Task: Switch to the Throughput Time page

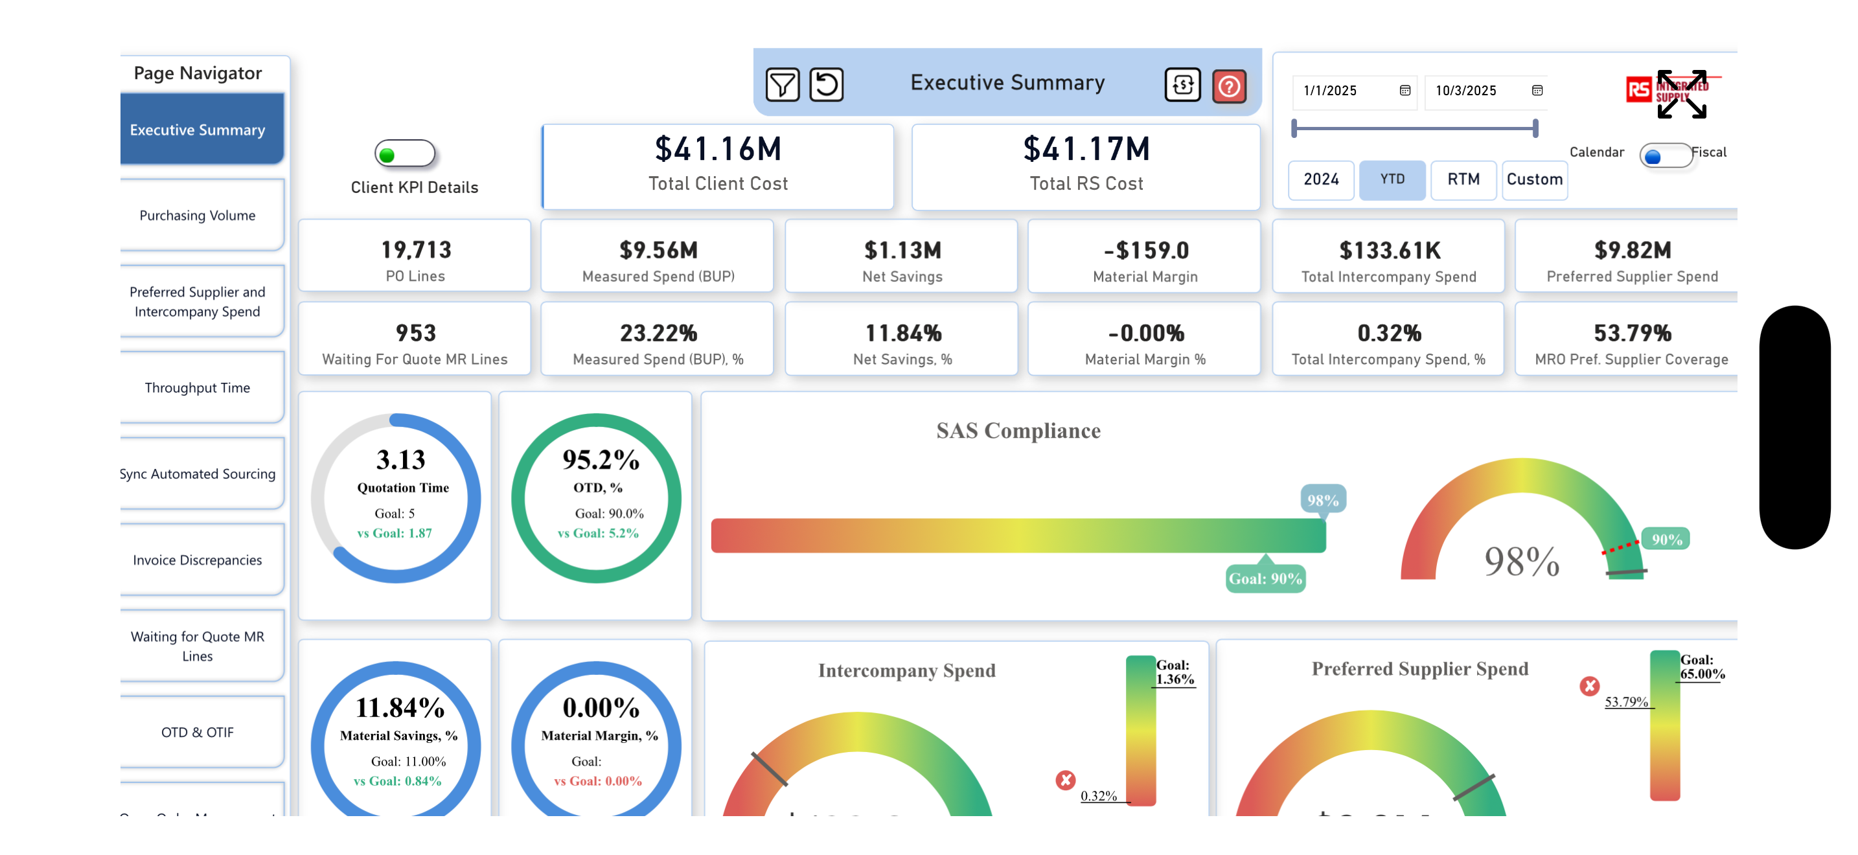Action: [x=201, y=387]
